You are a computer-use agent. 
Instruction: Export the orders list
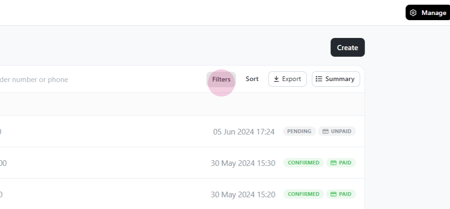(287, 79)
